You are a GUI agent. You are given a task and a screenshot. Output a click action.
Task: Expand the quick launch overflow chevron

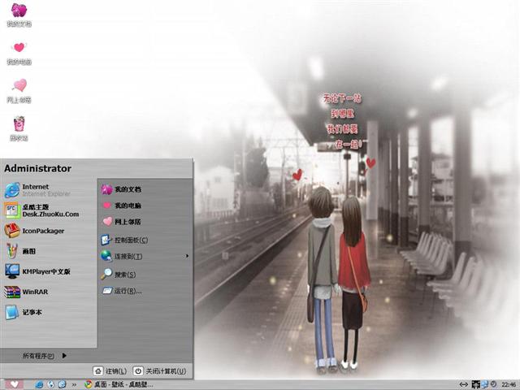[75, 384]
